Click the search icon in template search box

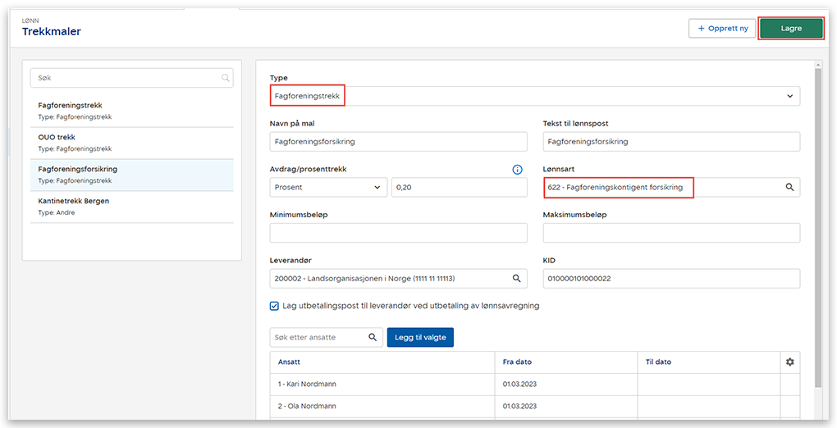pos(225,79)
